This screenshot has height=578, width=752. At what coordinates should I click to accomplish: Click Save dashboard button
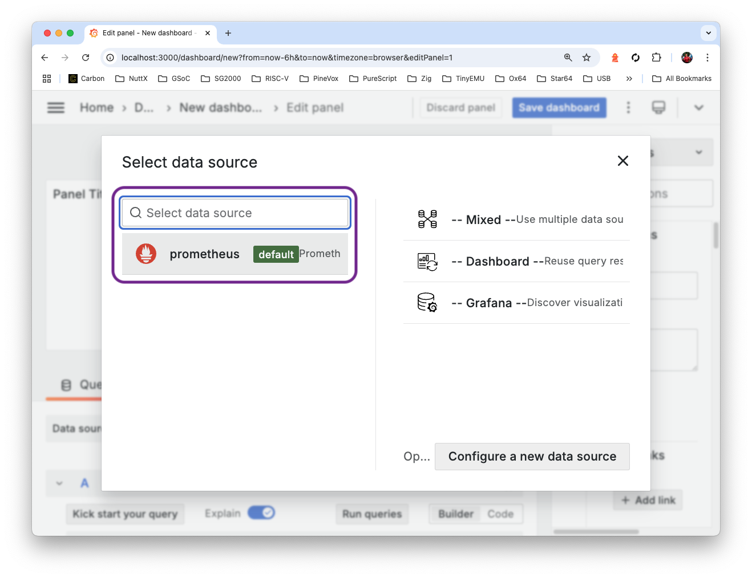(559, 108)
